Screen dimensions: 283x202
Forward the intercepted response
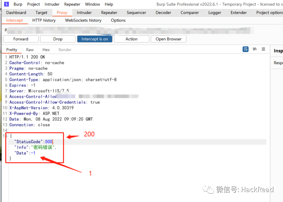click(x=21, y=39)
